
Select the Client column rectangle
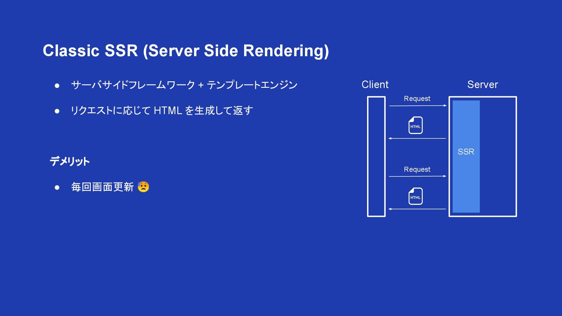pos(376,157)
